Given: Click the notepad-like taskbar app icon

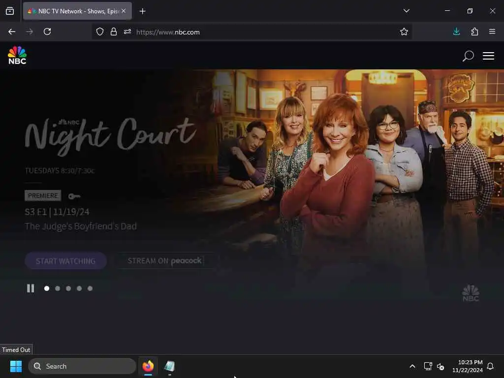Looking at the screenshot, I should tap(169, 366).
